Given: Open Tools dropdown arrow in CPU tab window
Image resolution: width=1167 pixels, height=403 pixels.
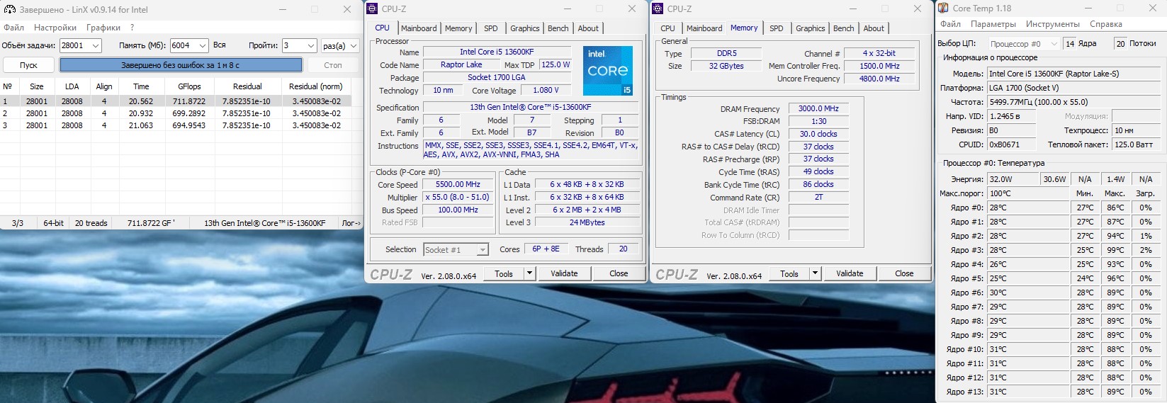Looking at the screenshot, I should pyautogui.click(x=529, y=273).
